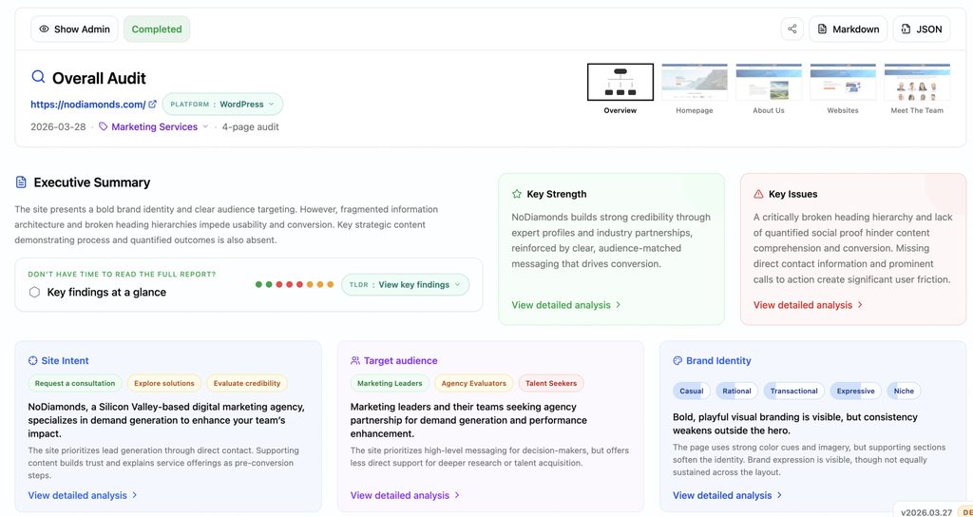Expand the Marketing Services category dropdown
973x517 pixels.
coord(204,126)
